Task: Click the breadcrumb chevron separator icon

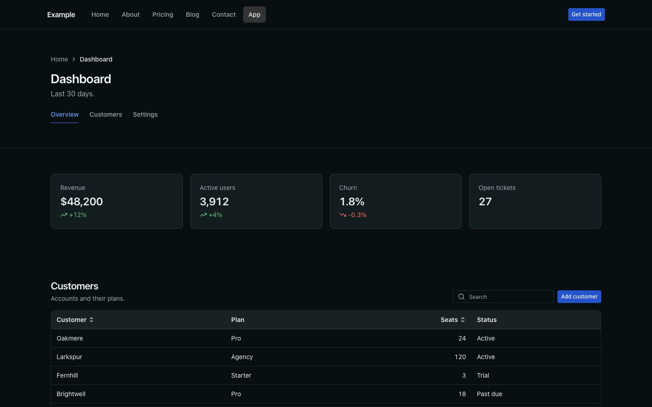Action: click(x=74, y=59)
